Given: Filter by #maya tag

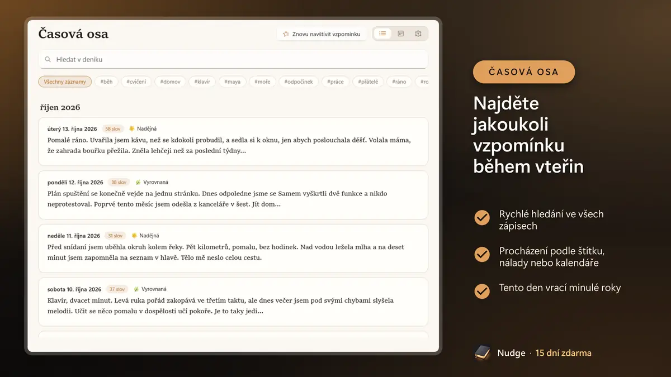Looking at the screenshot, I should [233, 82].
